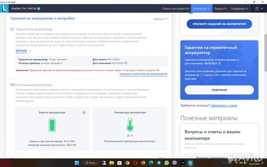Screen dimensions: 267x167
Task: Open the Защита menu
Action: [220, 9]
